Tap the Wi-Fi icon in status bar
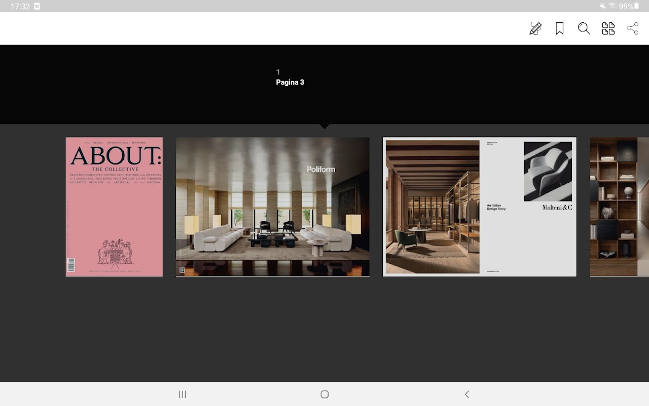This screenshot has width=649, height=406. 612,6
